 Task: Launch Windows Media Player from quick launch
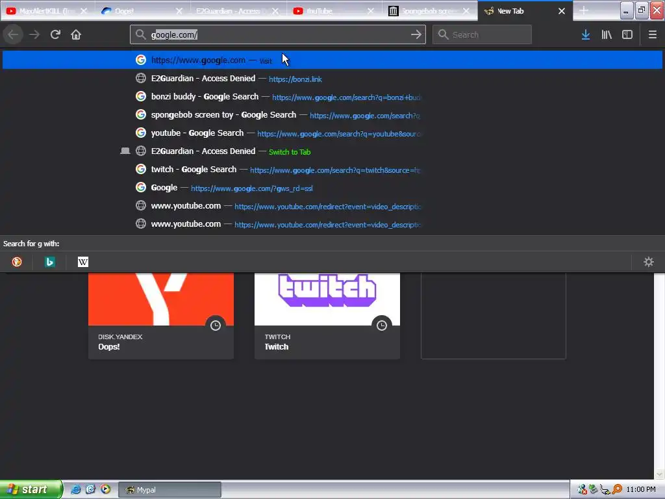tap(106, 489)
